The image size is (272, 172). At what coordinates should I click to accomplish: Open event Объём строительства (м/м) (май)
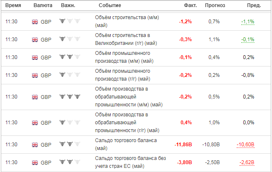(127, 22)
